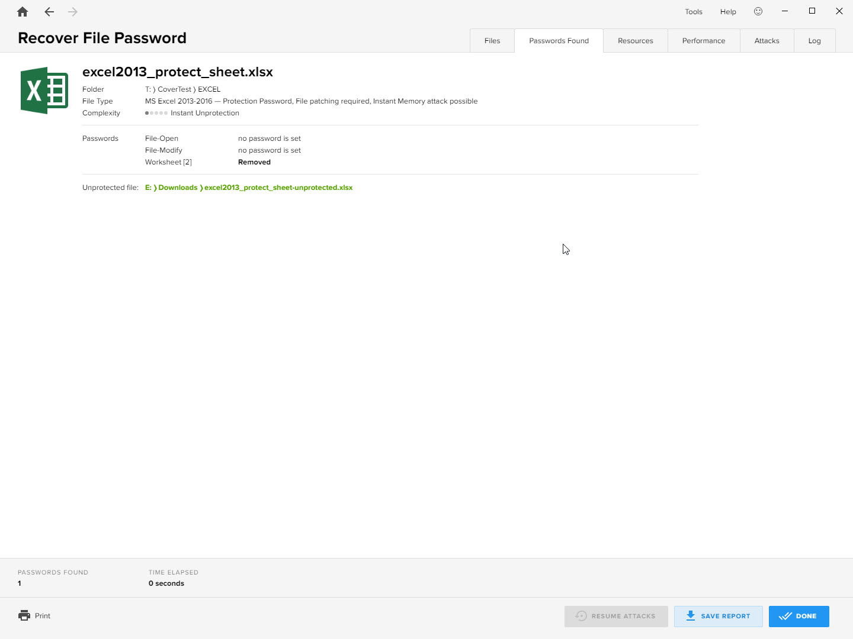853x639 pixels.
Task: Navigate home using the house icon
Action: (x=22, y=11)
